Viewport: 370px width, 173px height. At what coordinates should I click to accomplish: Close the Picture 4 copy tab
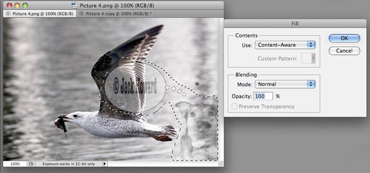click(x=81, y=14)
